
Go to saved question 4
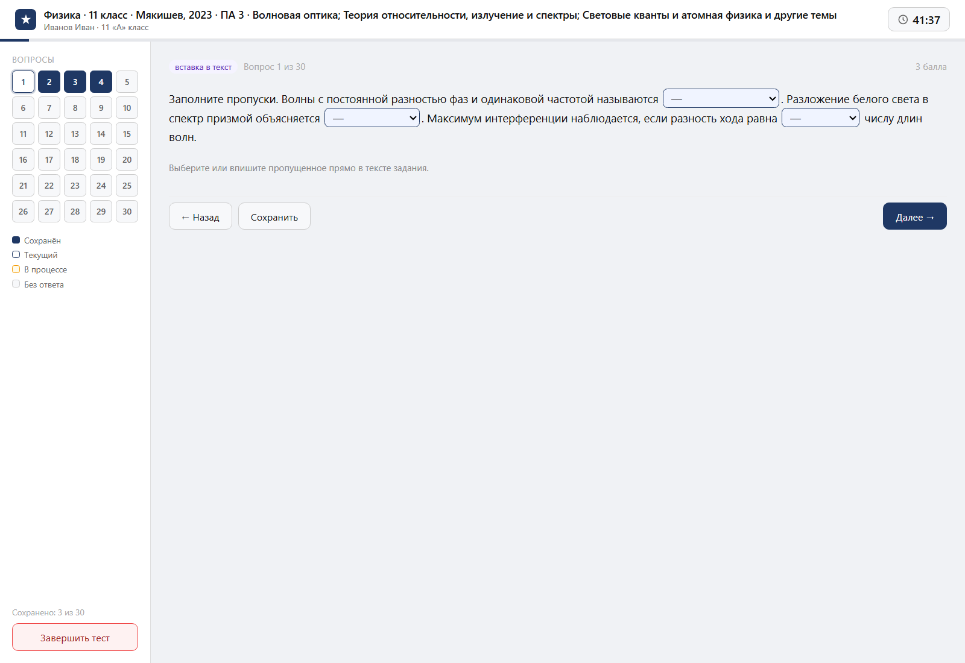click(x=101, y=82)
